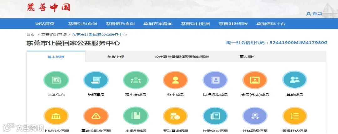Click the 慈善中国 site logo
This screenshot has width=338, height=134.
pyautogui.click(x=49, y=7)
